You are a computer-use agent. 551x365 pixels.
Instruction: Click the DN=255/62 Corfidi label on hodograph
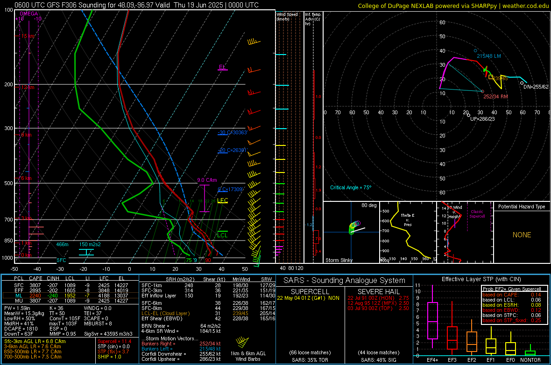(x=536, y=87)
